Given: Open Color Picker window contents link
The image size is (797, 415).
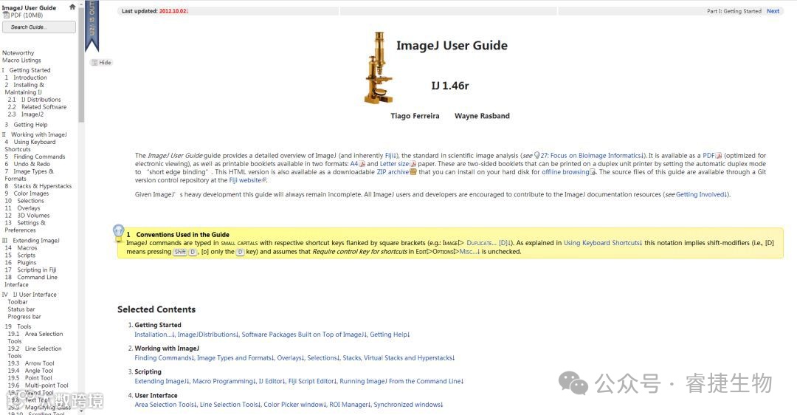Looking at the screenshot, I should point(294,405).
